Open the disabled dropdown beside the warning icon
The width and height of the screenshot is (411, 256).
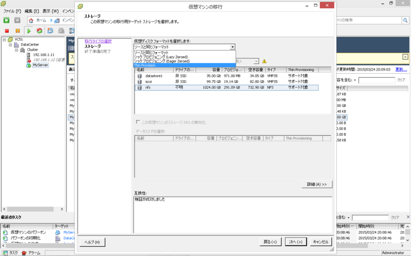coord(256,61)
